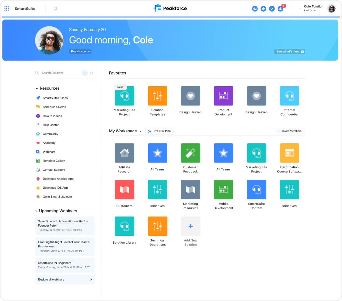Viewport: 342px width, 301px height.
Task: Collapse the Upcoming Webinars section
Action: [x=36, y=211]
